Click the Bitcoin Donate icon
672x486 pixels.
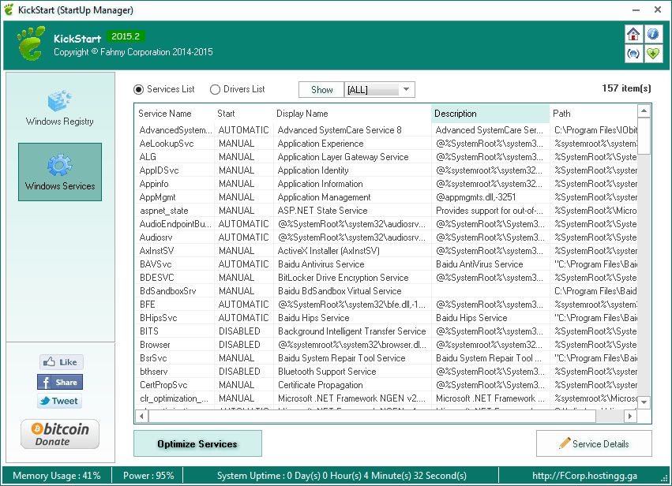click(58, 433)
